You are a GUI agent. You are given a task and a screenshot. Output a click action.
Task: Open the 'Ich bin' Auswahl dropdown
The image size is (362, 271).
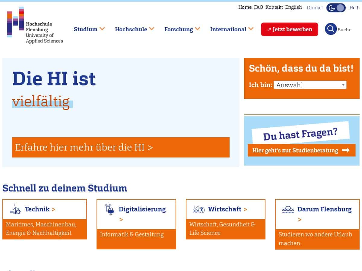(310, 85)
